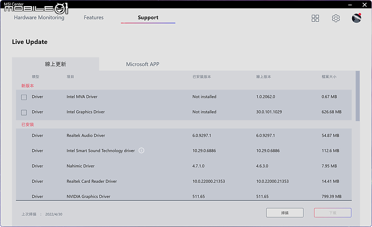This screenshot has width=372, height=227.
Task: Click the 類型 column header
Action: tap(36, 77)
